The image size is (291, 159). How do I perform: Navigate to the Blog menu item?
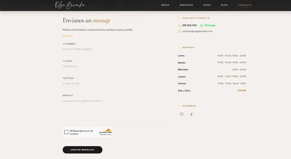(224, 5)
